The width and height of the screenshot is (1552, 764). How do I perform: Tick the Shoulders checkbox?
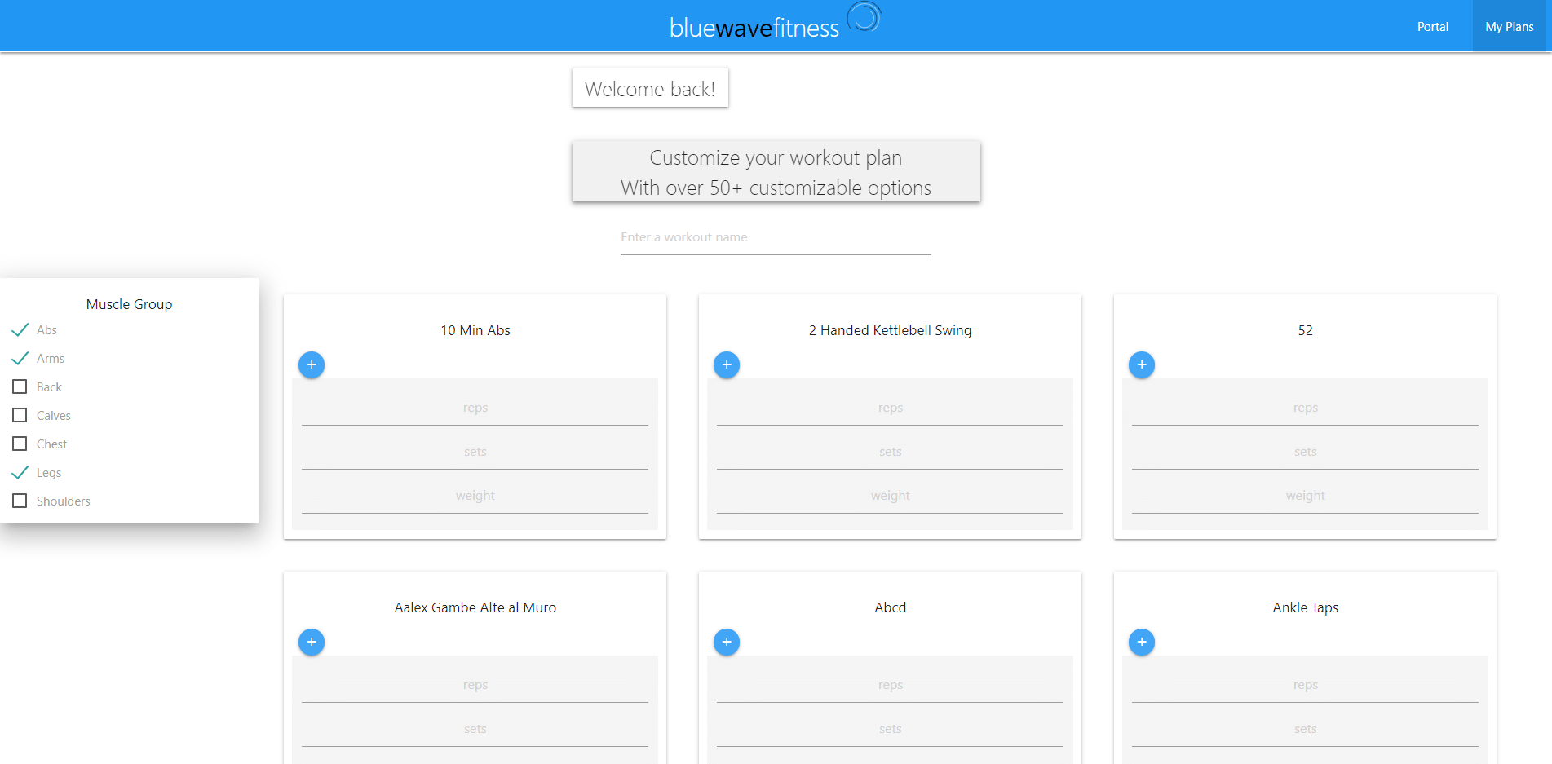coord(20,501)
